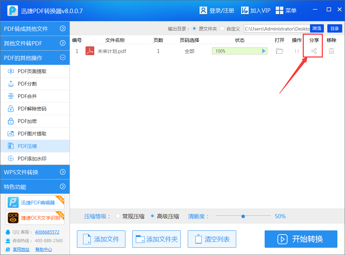Select 自定义 output radio button
Screen dimensions: 345x255
(222, 28)
